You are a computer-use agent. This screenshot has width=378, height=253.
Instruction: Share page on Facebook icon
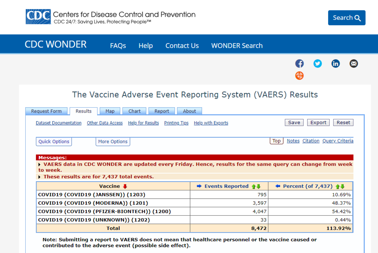click(x=299, y=63)
